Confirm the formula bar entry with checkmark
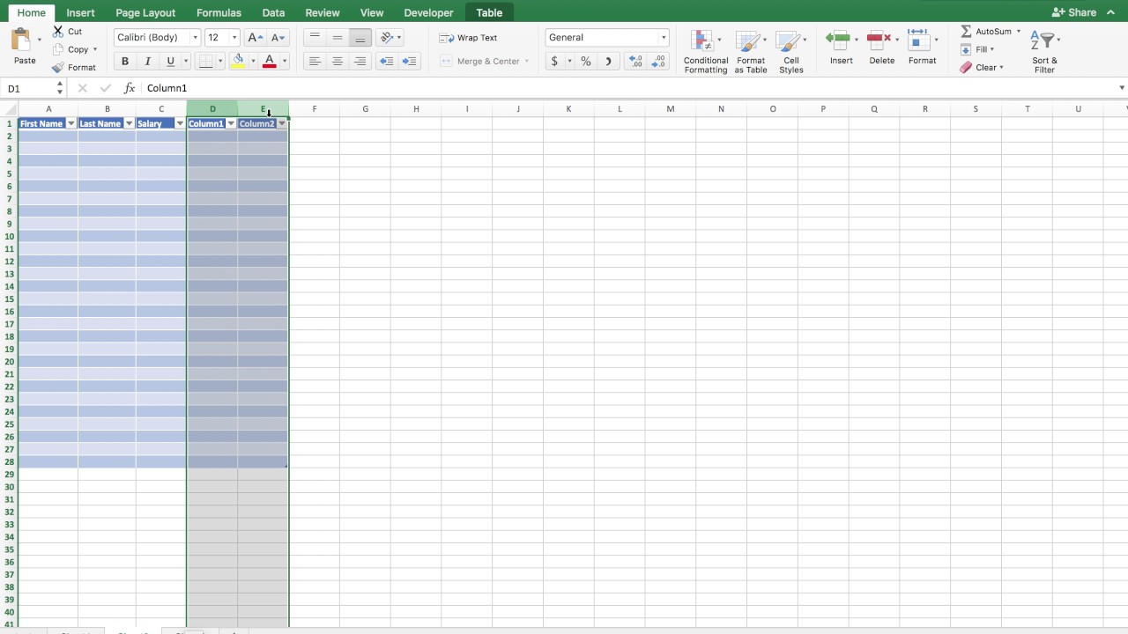The image size is (1128, 634). 106,88
